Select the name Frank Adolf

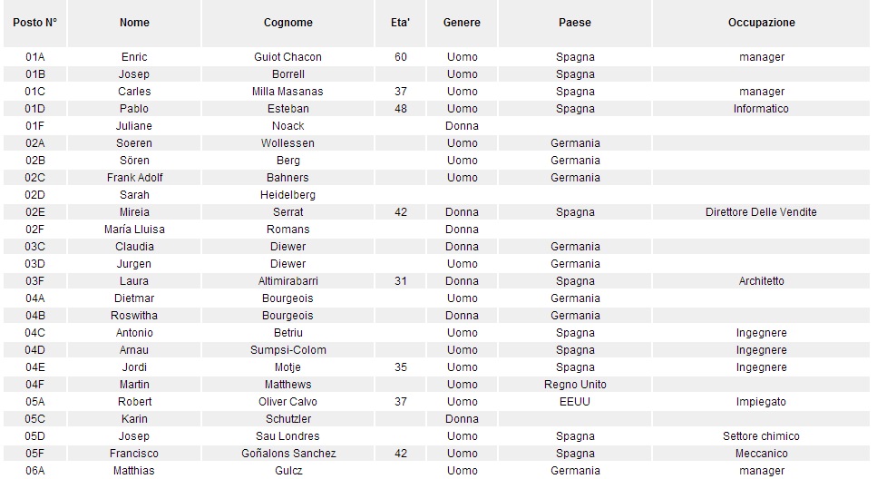(x=134, y=178)
